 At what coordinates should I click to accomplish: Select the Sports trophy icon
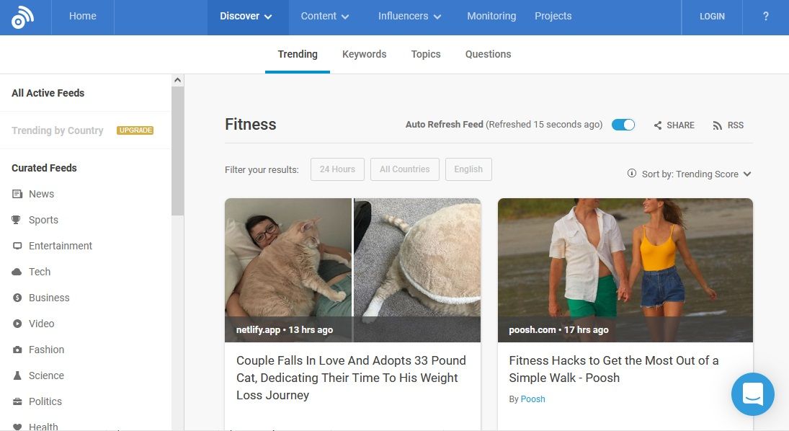coord(17,220)
